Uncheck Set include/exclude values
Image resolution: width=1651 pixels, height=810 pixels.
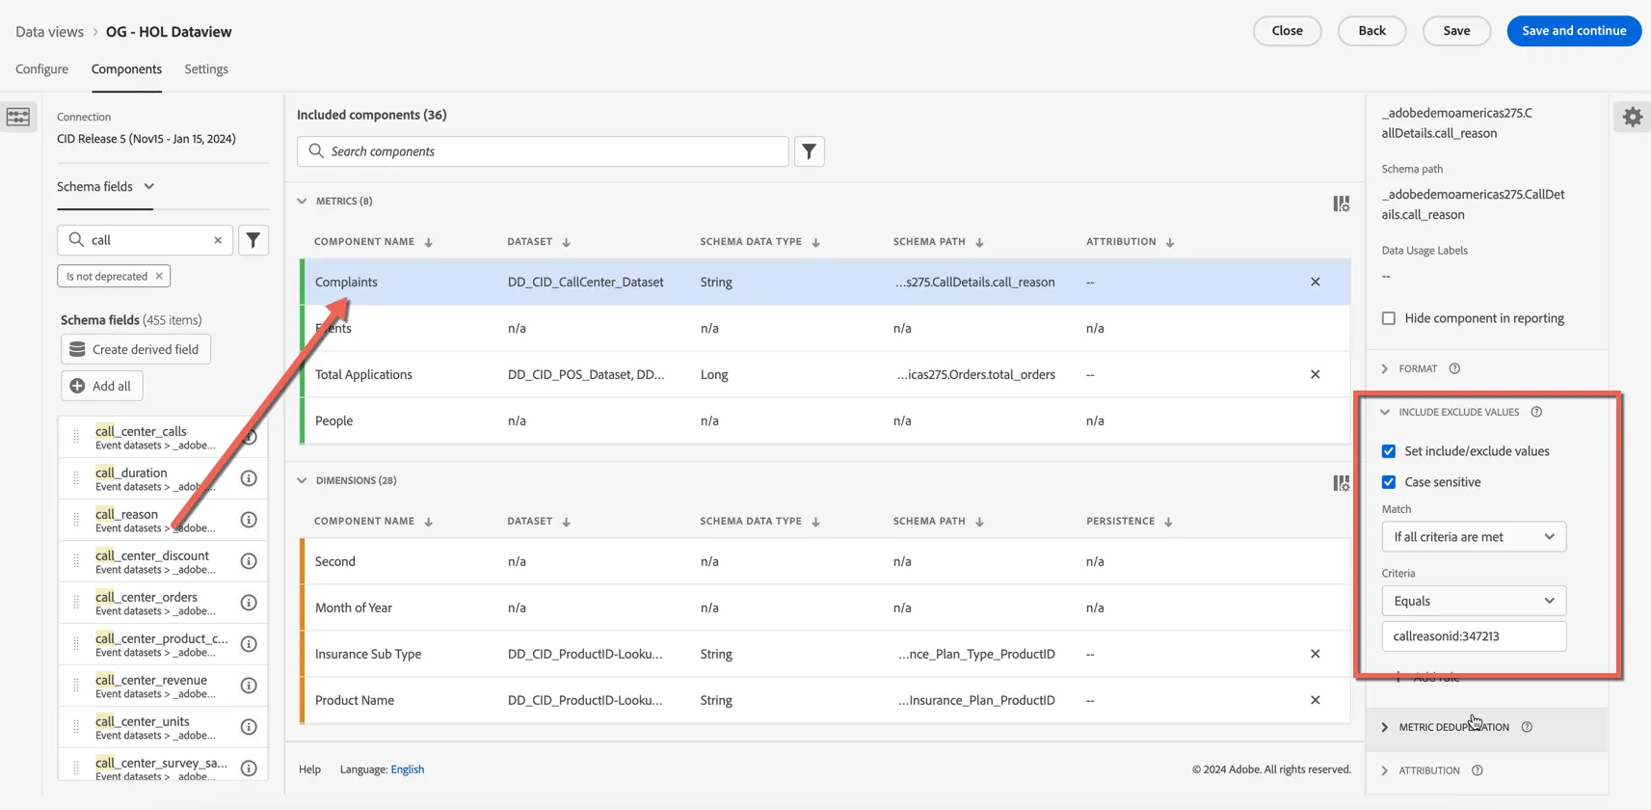pyautogui.click(x=1389, y=451)
